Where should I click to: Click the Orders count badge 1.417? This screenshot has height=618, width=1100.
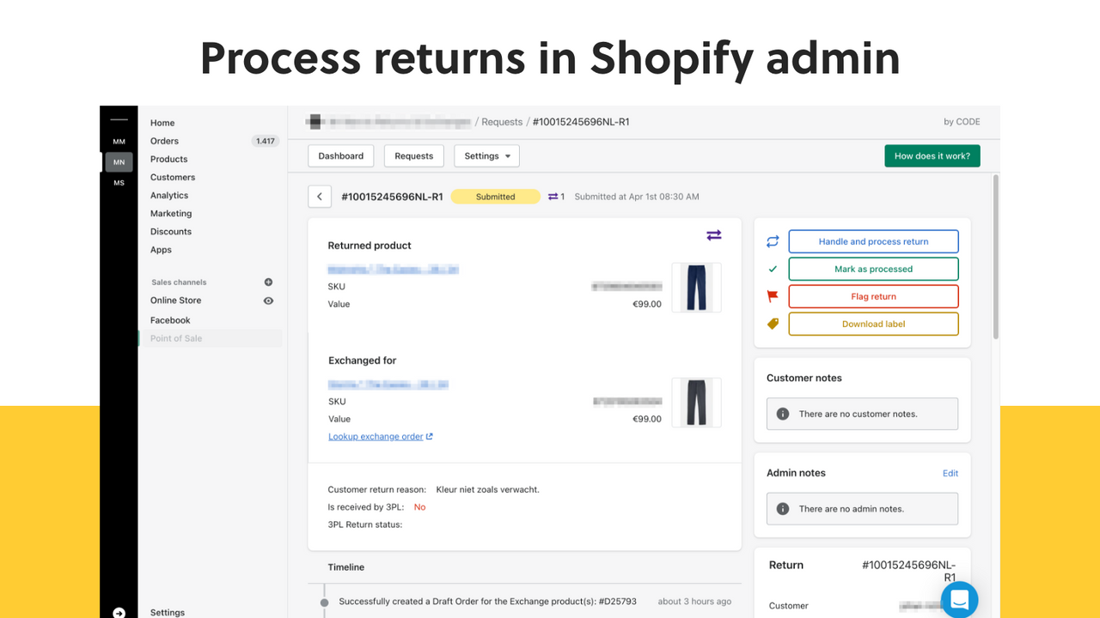pos(266,141)
